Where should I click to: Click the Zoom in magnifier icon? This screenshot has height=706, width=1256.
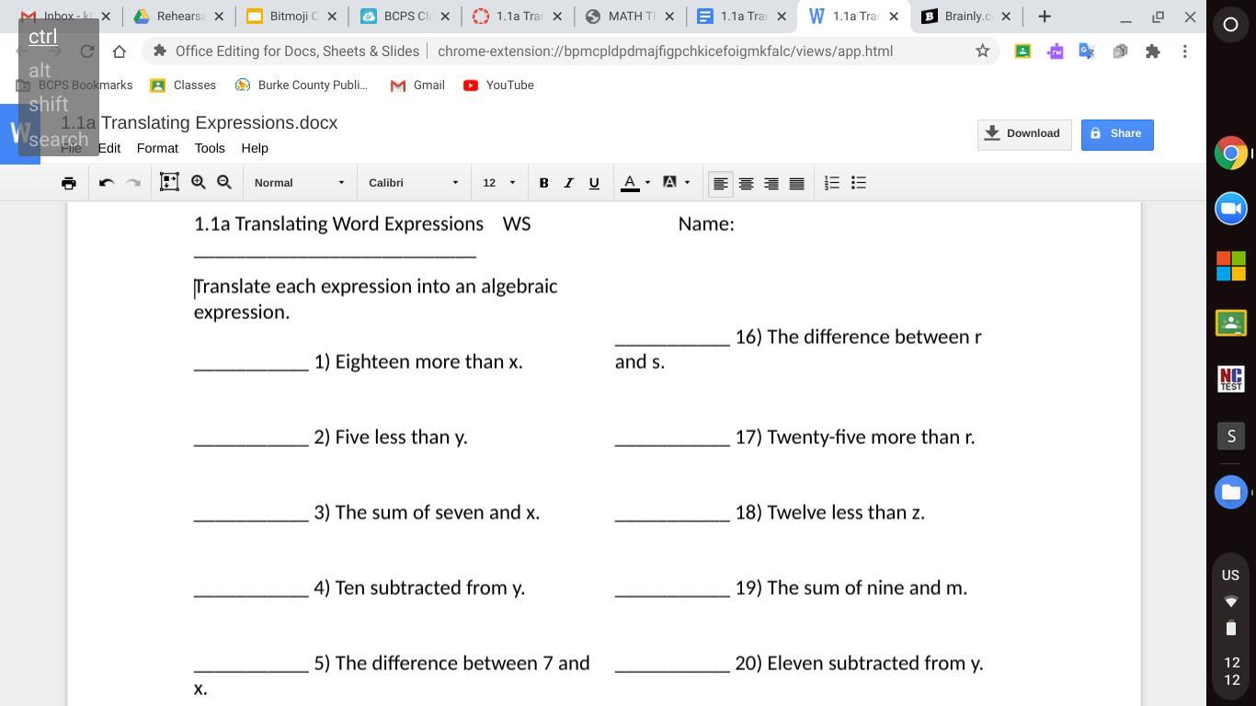pyautogui.click(x=199, y=183)
